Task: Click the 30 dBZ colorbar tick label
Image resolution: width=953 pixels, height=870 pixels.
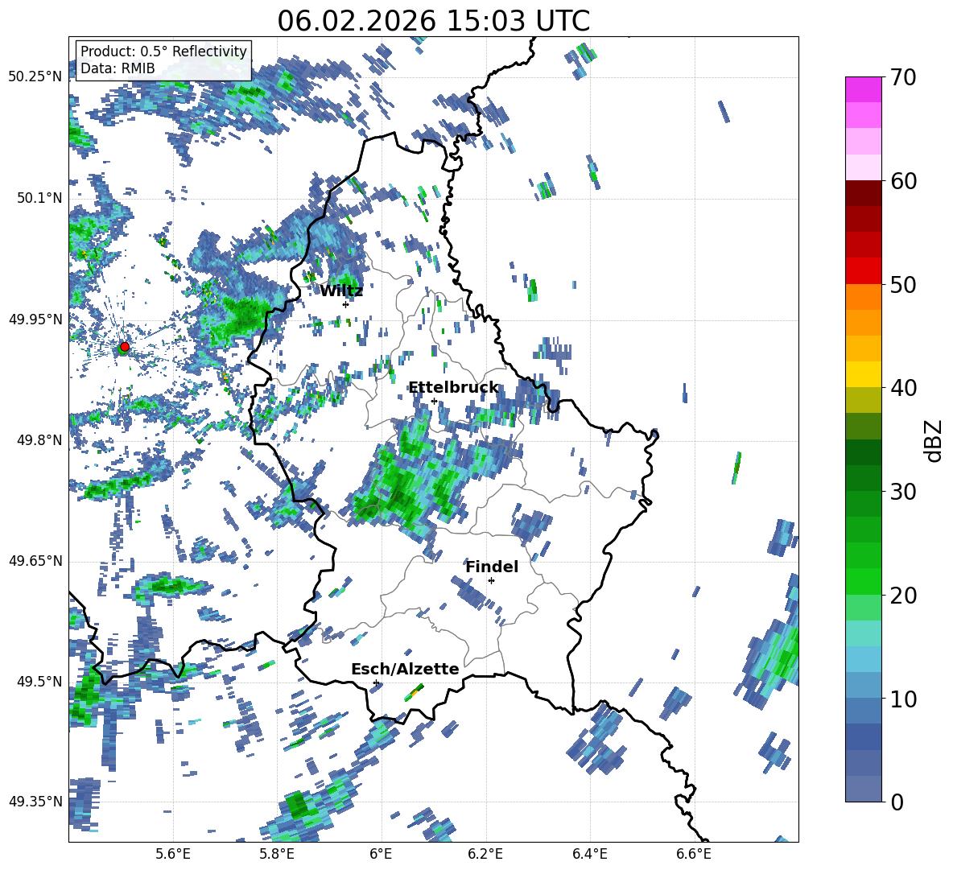Action: [x=903, y=492]
